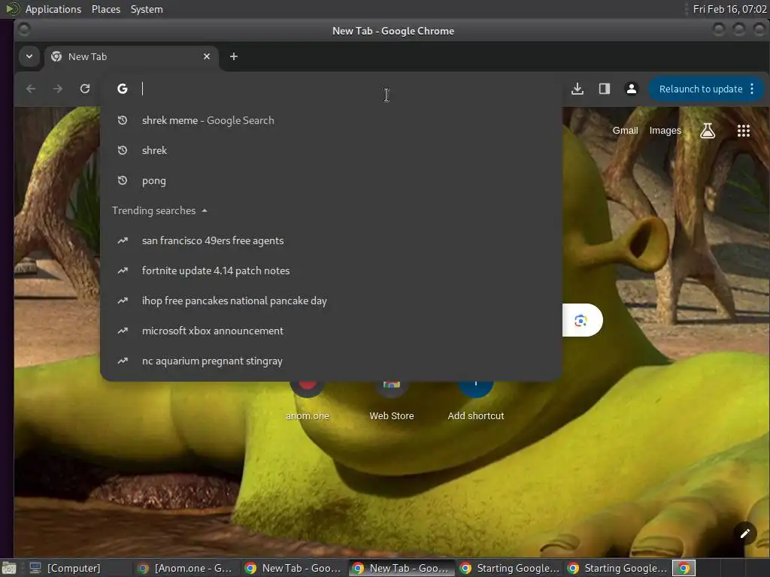Open the Google apps grid

pos(744,131)
